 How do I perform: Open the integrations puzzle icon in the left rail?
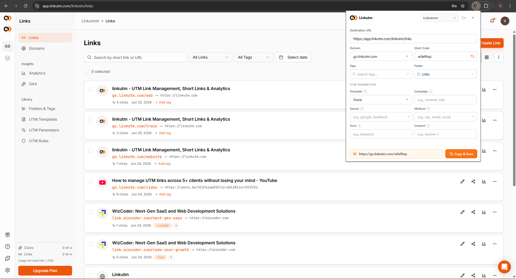pos(8,258)
